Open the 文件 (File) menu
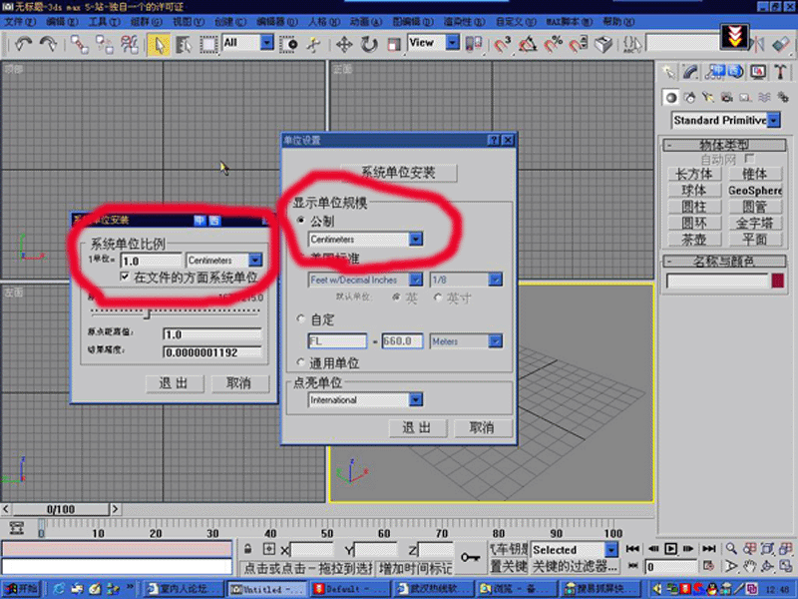This screenshot has width=798, height=599. pyautogui.click(x=20, y=22)
